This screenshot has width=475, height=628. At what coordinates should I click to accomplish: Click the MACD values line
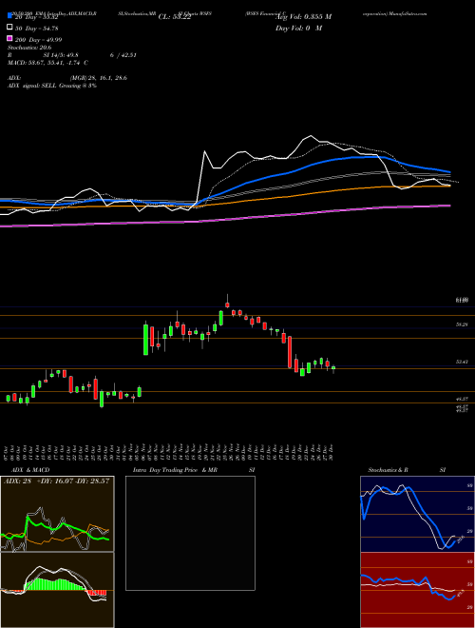(x=47, y=63)
